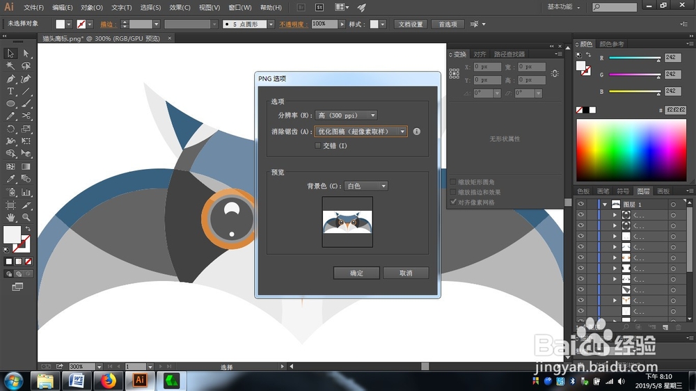Click the 首选项 button
696x391 pixels.
[x=448, y=24]
